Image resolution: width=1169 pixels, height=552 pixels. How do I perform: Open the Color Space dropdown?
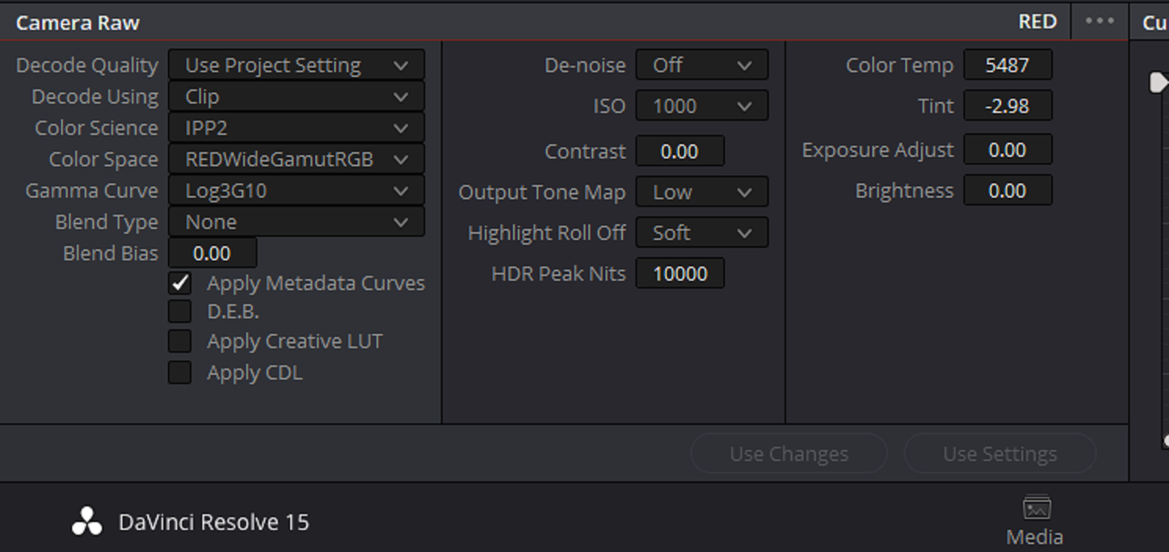coord(297,160)
